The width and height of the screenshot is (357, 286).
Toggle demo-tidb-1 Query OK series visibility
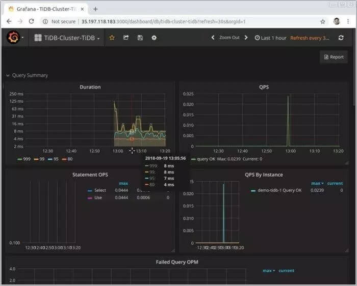coord(280,190)
